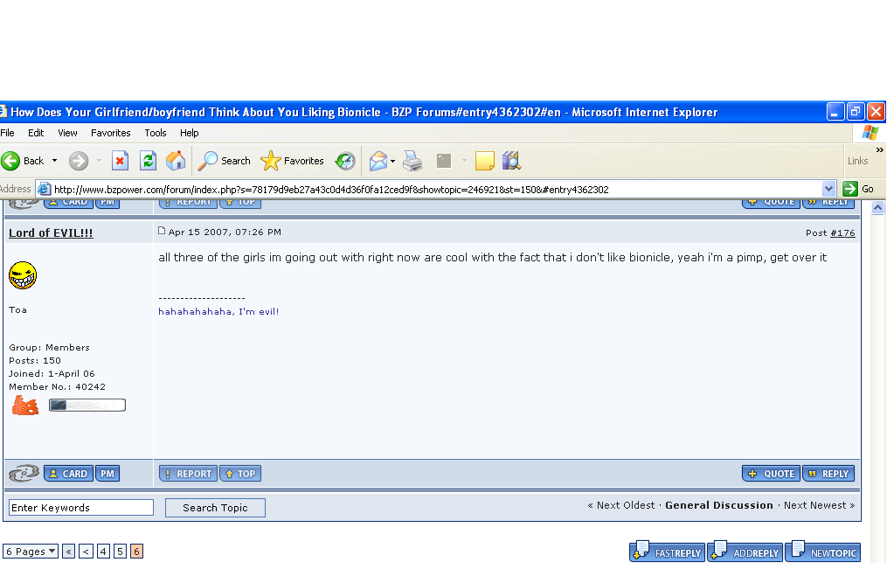887x569 pixels.
Task: Click the IE page icon in address bar
Action: click(44, 190)
